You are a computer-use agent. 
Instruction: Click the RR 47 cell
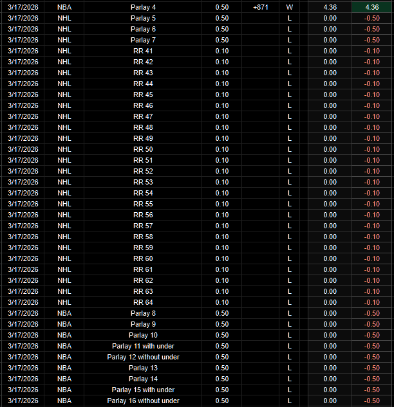[143, 116]
